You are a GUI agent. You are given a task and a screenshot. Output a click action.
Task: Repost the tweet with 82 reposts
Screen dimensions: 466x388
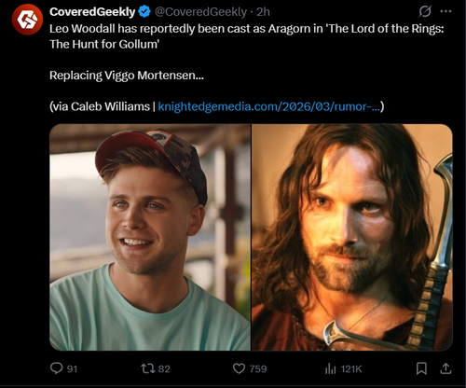tap(147, 368)
